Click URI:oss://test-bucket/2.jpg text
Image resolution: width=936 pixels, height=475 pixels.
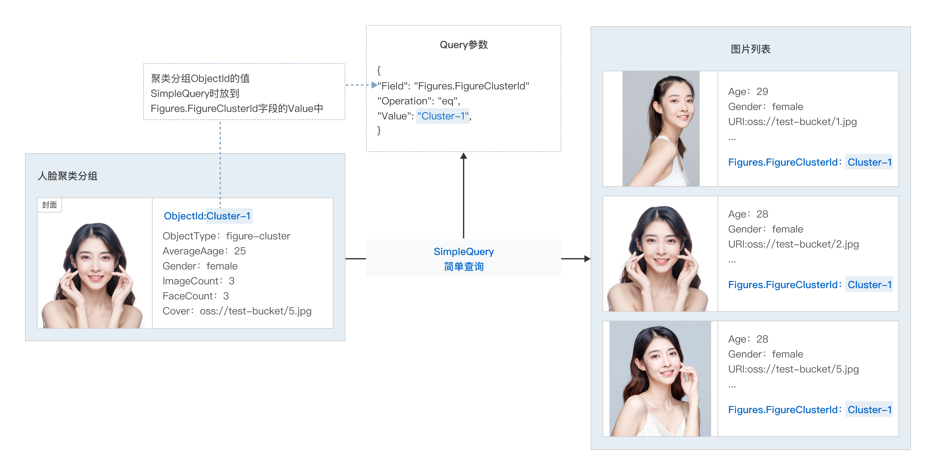click(x=793, y=244)
